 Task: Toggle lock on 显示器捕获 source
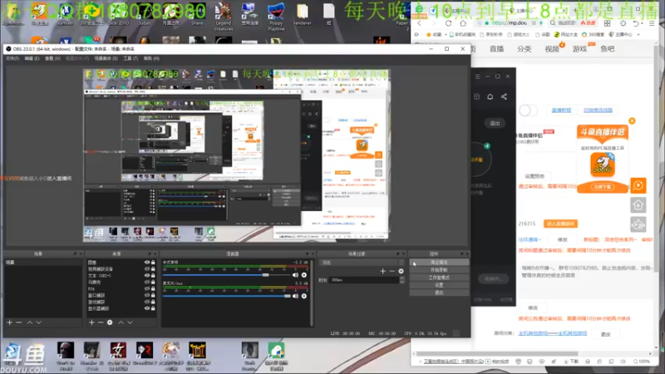click(153, 308)
